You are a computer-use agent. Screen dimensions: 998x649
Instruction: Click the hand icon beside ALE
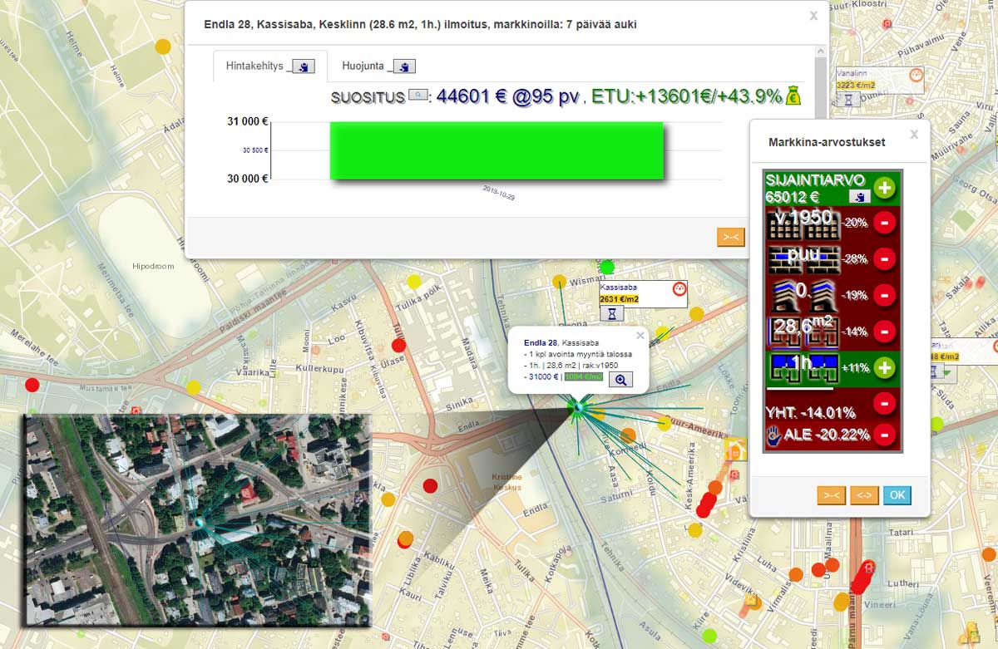[773, 434]
